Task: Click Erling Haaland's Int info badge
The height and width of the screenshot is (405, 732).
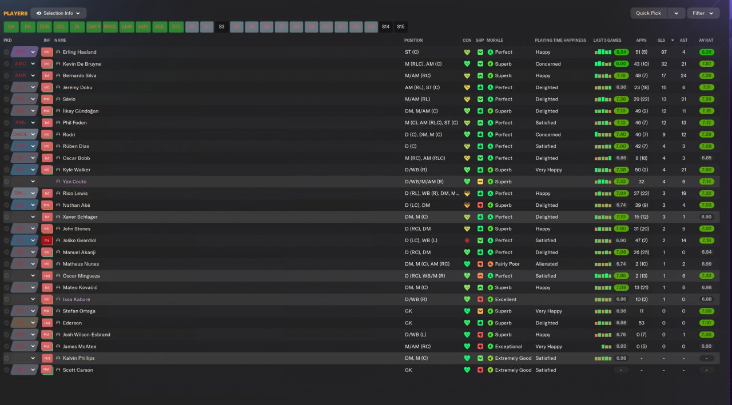Action: [47, 52]
